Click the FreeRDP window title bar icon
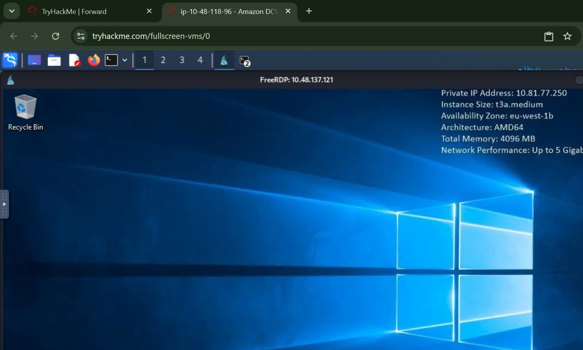The image size is (583, 350). pyautogui.click(x=10, y=80)
